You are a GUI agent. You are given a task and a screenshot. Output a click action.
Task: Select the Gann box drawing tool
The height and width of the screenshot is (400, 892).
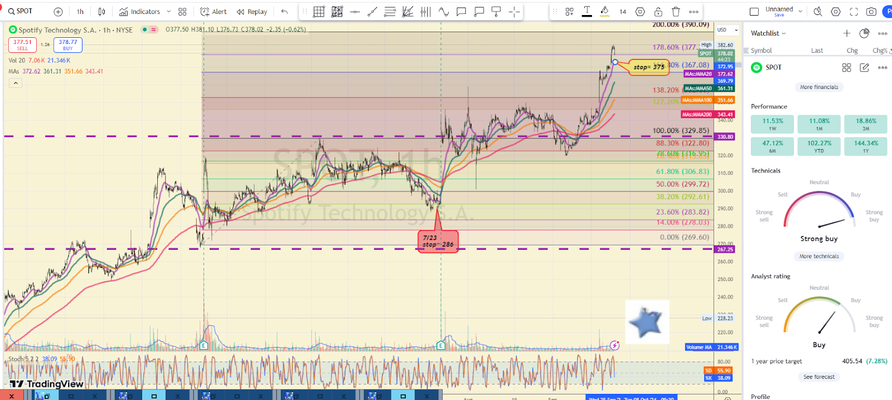tap(337, 12)
